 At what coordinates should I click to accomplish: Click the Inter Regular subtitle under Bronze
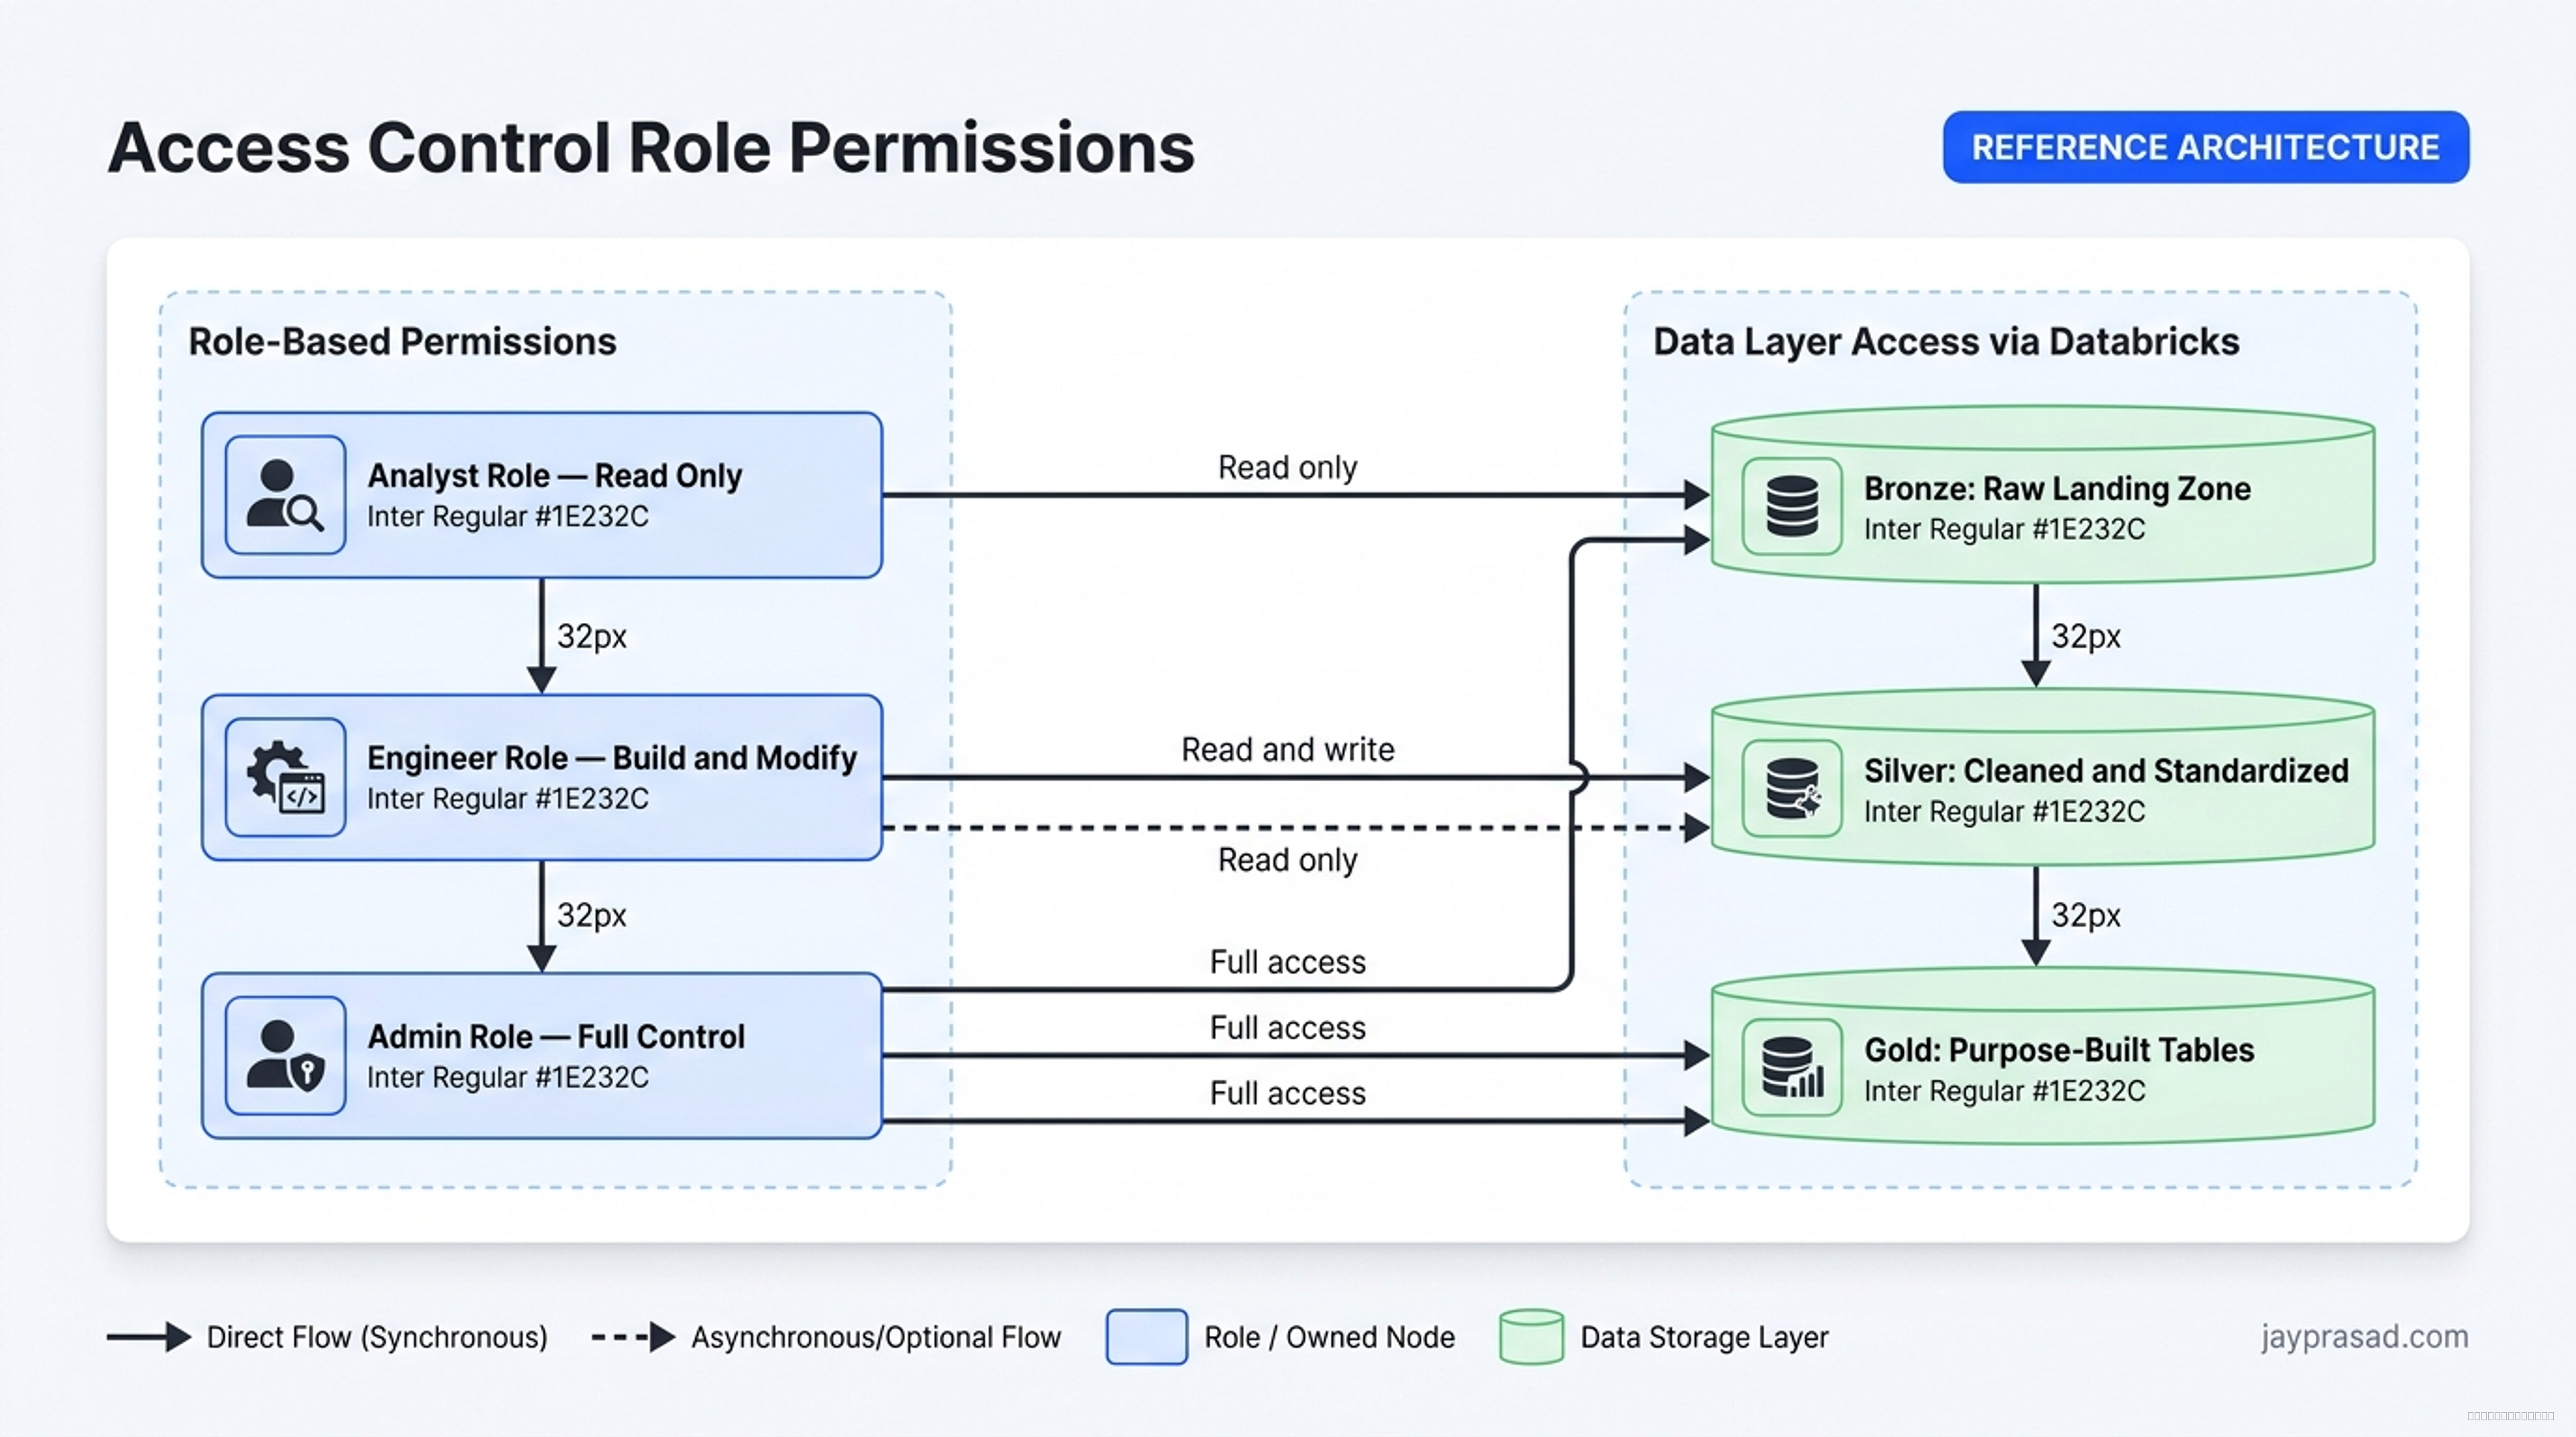(x=2005, y=530)
